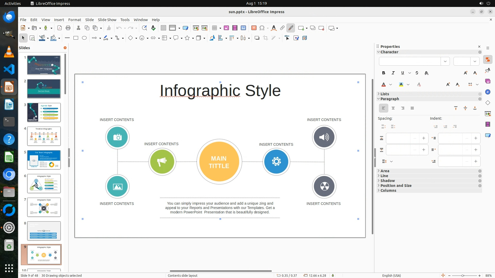Click the Insert Special Character icon
This screenshot has width=495, height=278.
point(262,28)
